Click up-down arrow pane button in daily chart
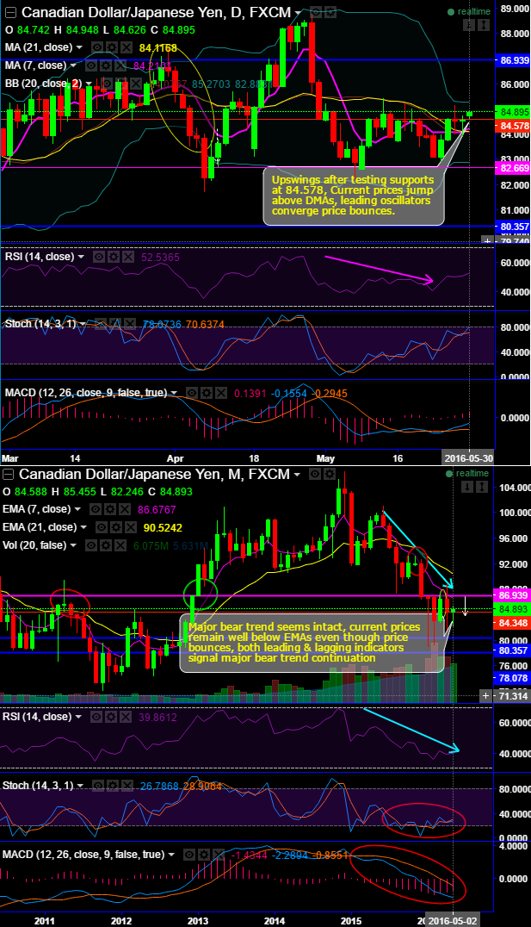The width and height of the screenshot is (531, 927). [484, 25]
